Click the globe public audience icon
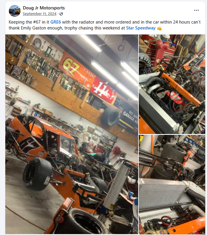 click(x=61, y=14)
